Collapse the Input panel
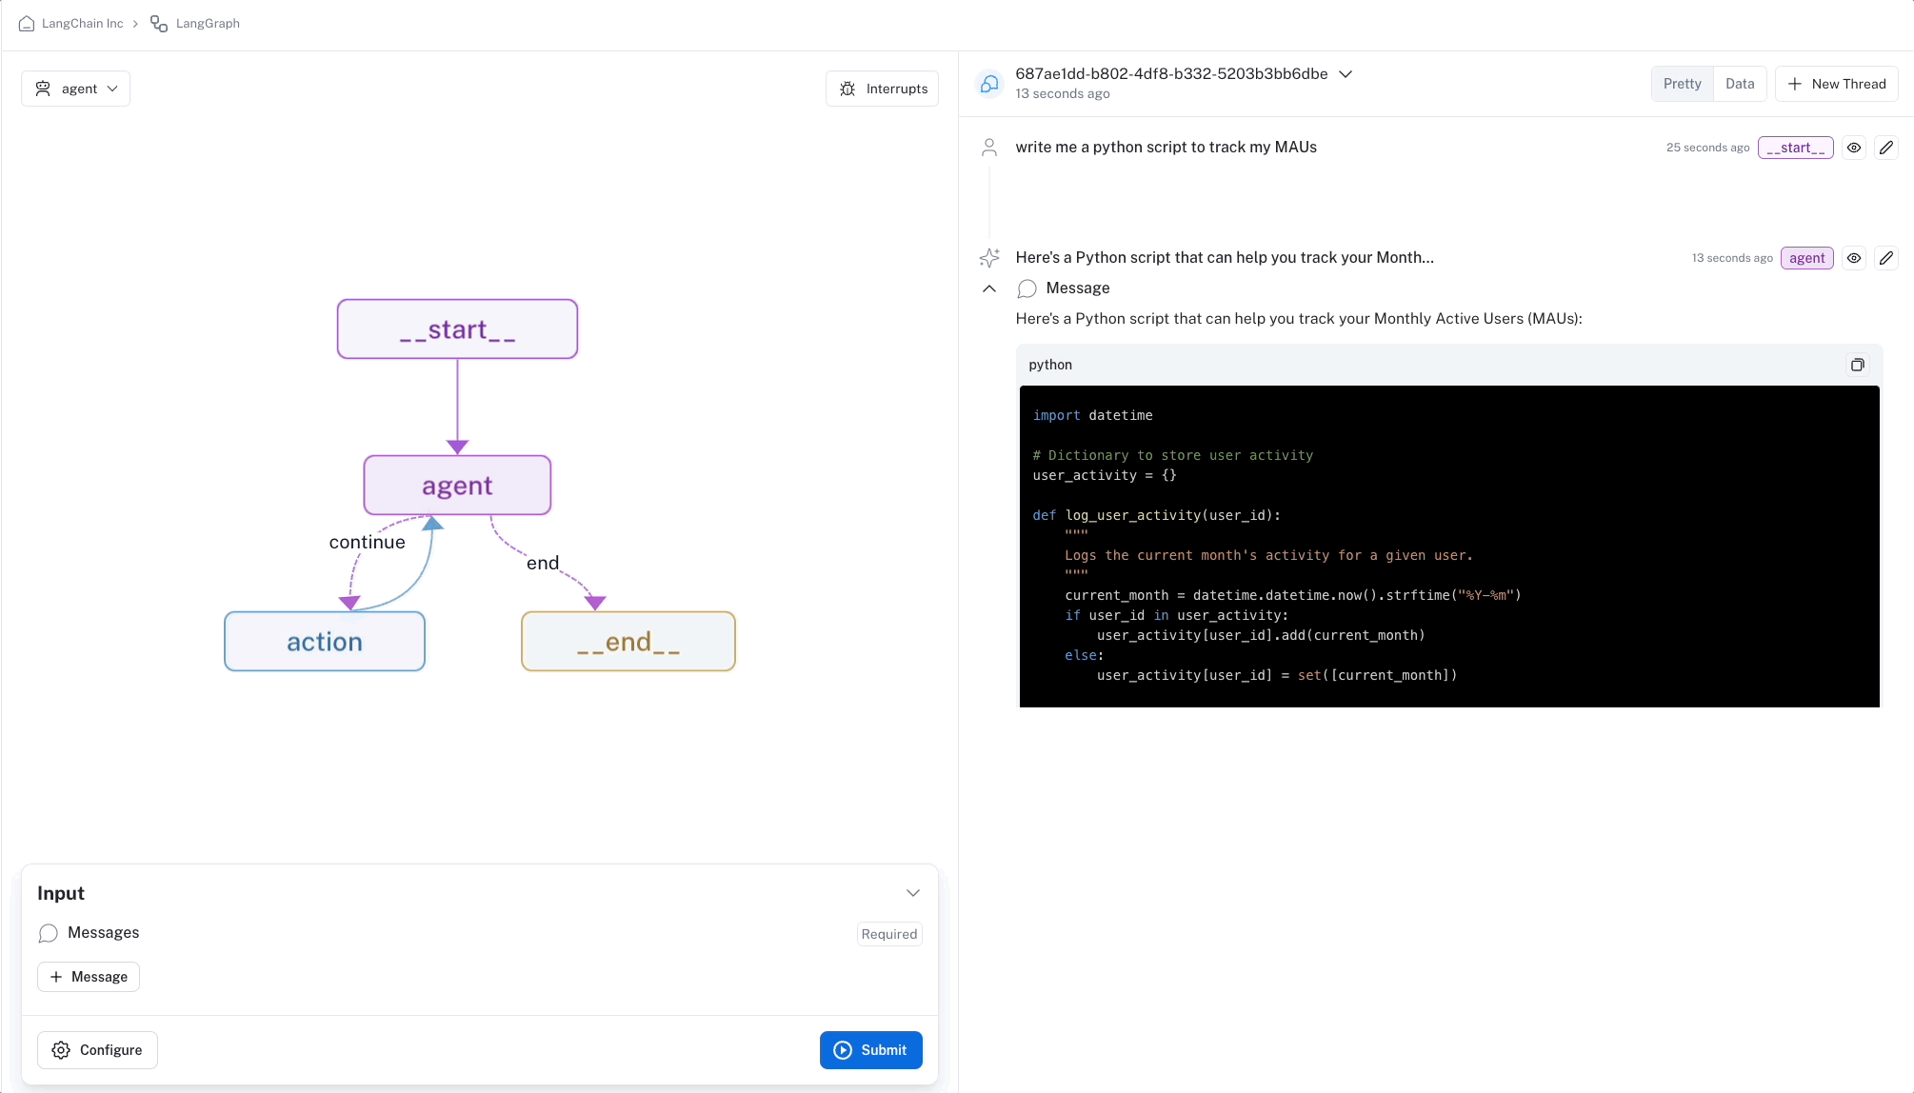This screenshot has height=1093, width=1914. coord(913,892)
